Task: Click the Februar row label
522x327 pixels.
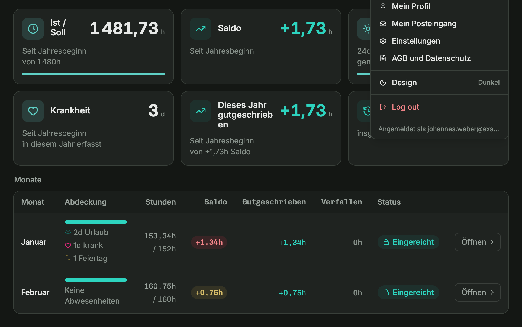Action: click(35, 292)
